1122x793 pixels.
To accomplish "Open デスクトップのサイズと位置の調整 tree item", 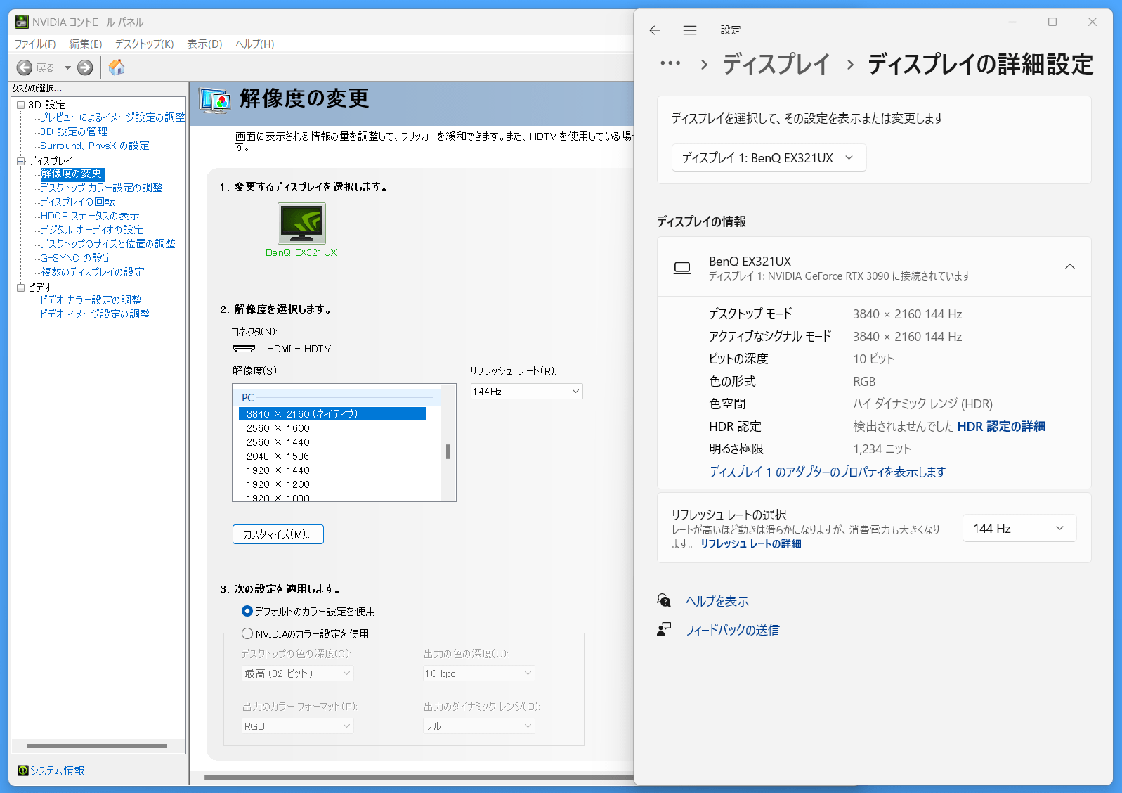I will click(107, 244).
